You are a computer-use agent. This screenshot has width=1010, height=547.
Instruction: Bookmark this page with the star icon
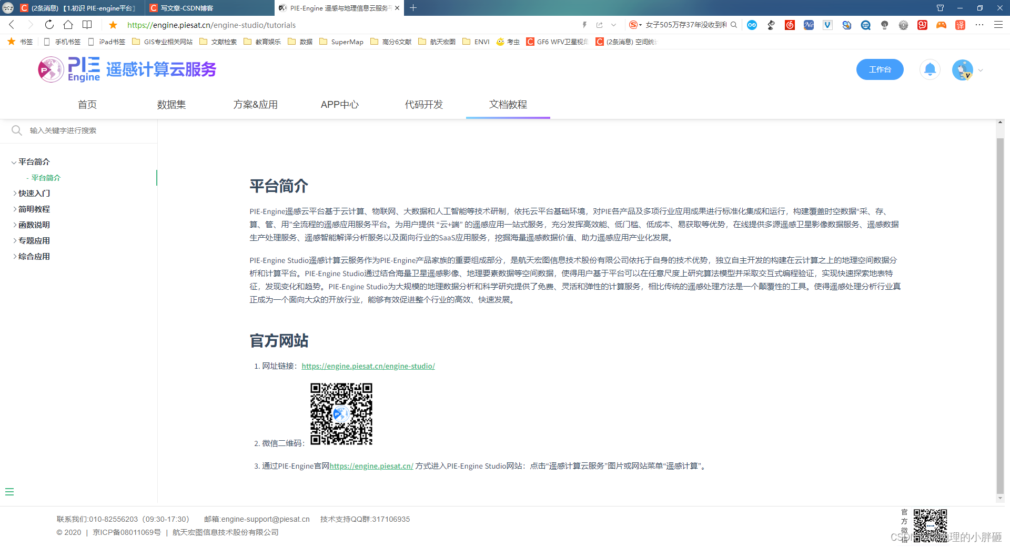[x=113, y=25]
